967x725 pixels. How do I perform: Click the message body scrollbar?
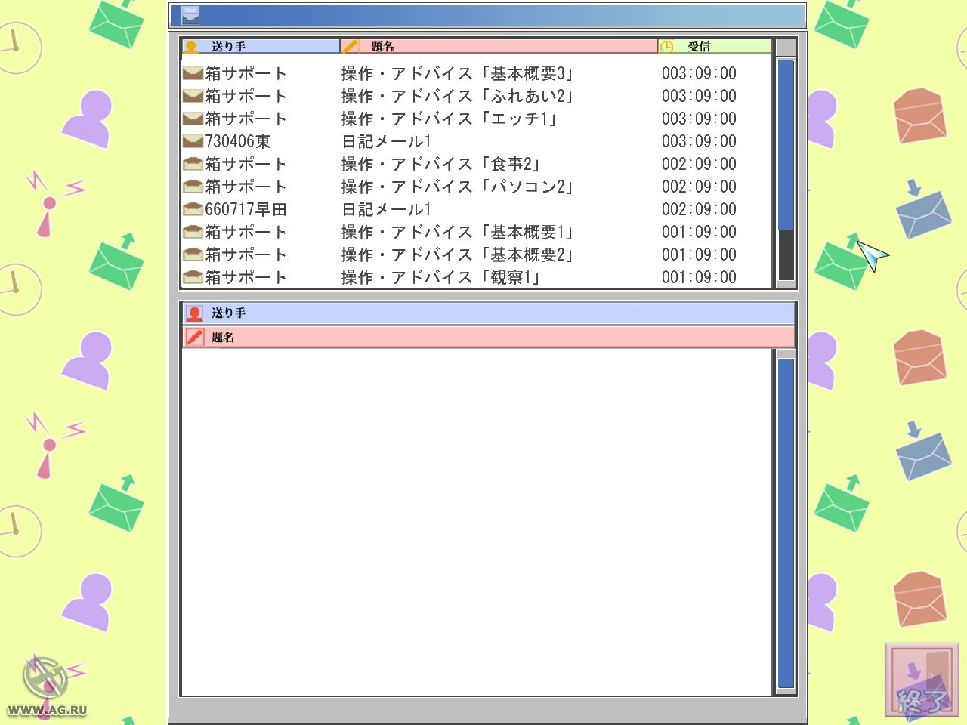pos(786,523)
